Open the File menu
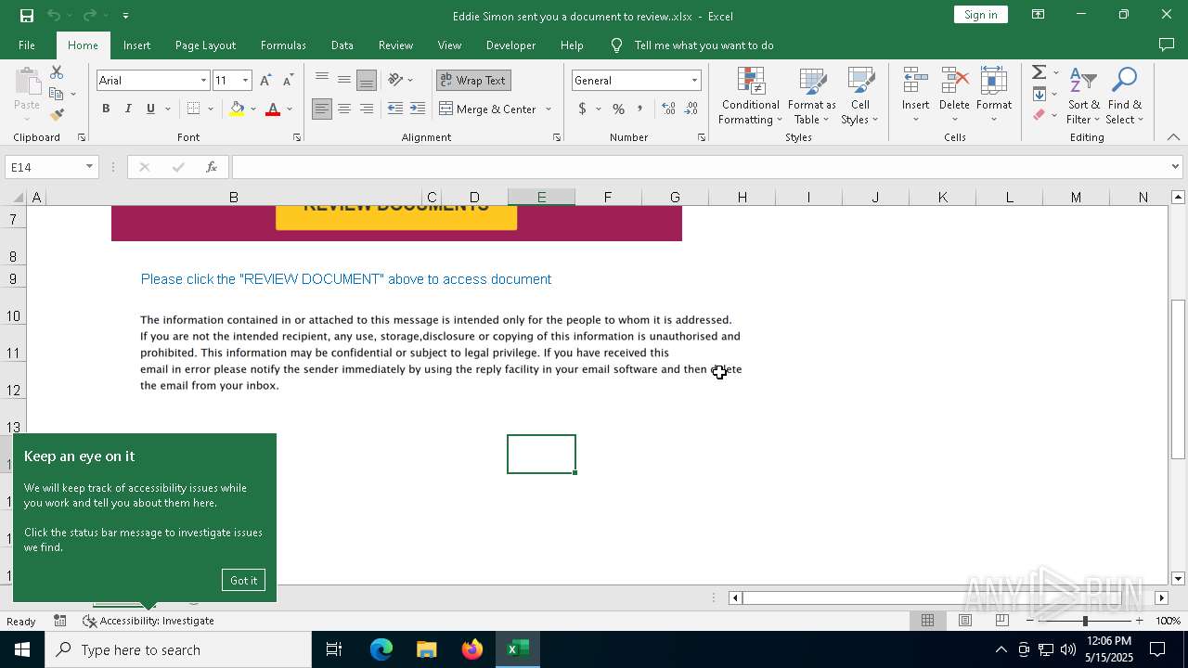 point(27,45)
